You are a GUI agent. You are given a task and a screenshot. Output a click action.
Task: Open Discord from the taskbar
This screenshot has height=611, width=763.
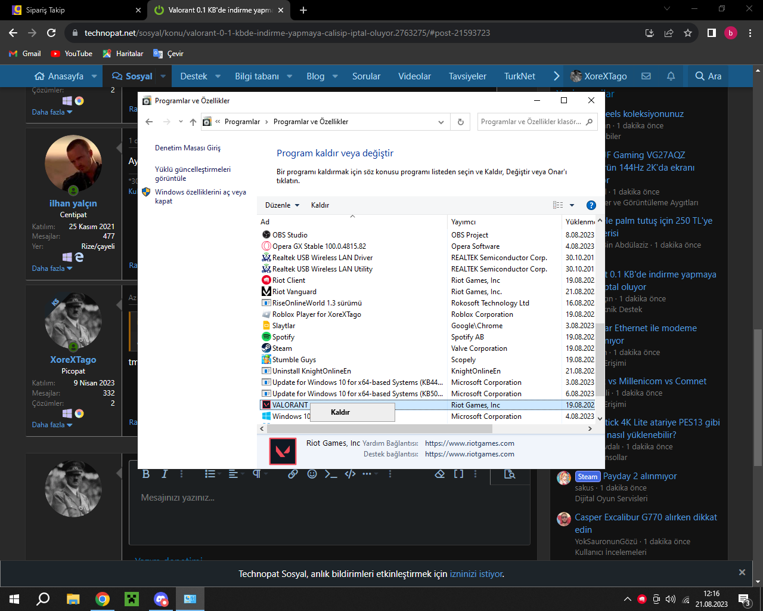click(x=161, y=599)
